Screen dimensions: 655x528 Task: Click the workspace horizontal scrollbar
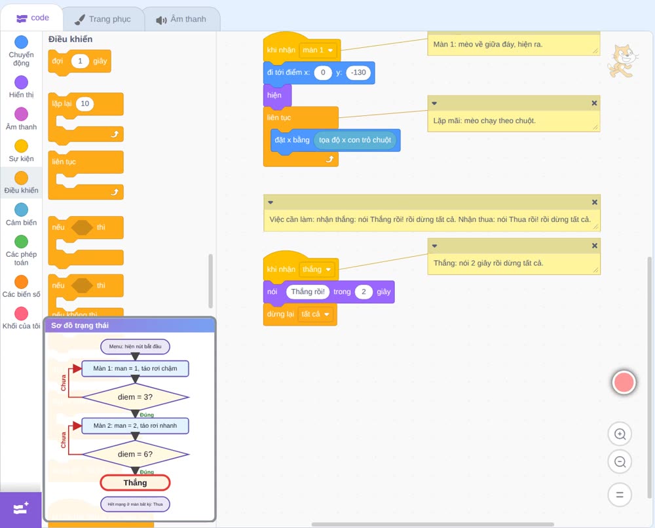pos(433,524)
